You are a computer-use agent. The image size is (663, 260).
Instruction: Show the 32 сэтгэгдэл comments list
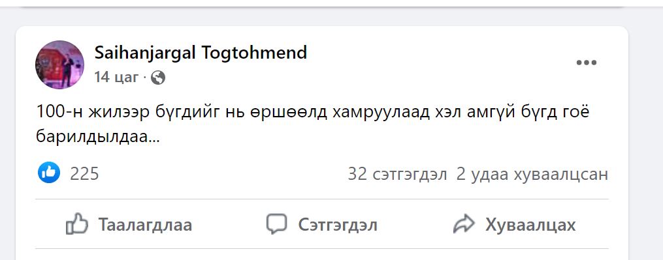[397, 174]
